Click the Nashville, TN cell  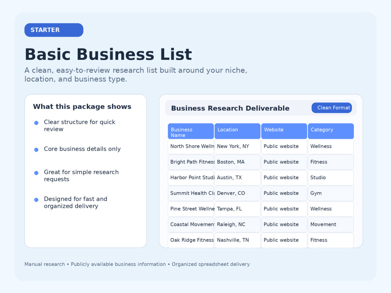237,240
